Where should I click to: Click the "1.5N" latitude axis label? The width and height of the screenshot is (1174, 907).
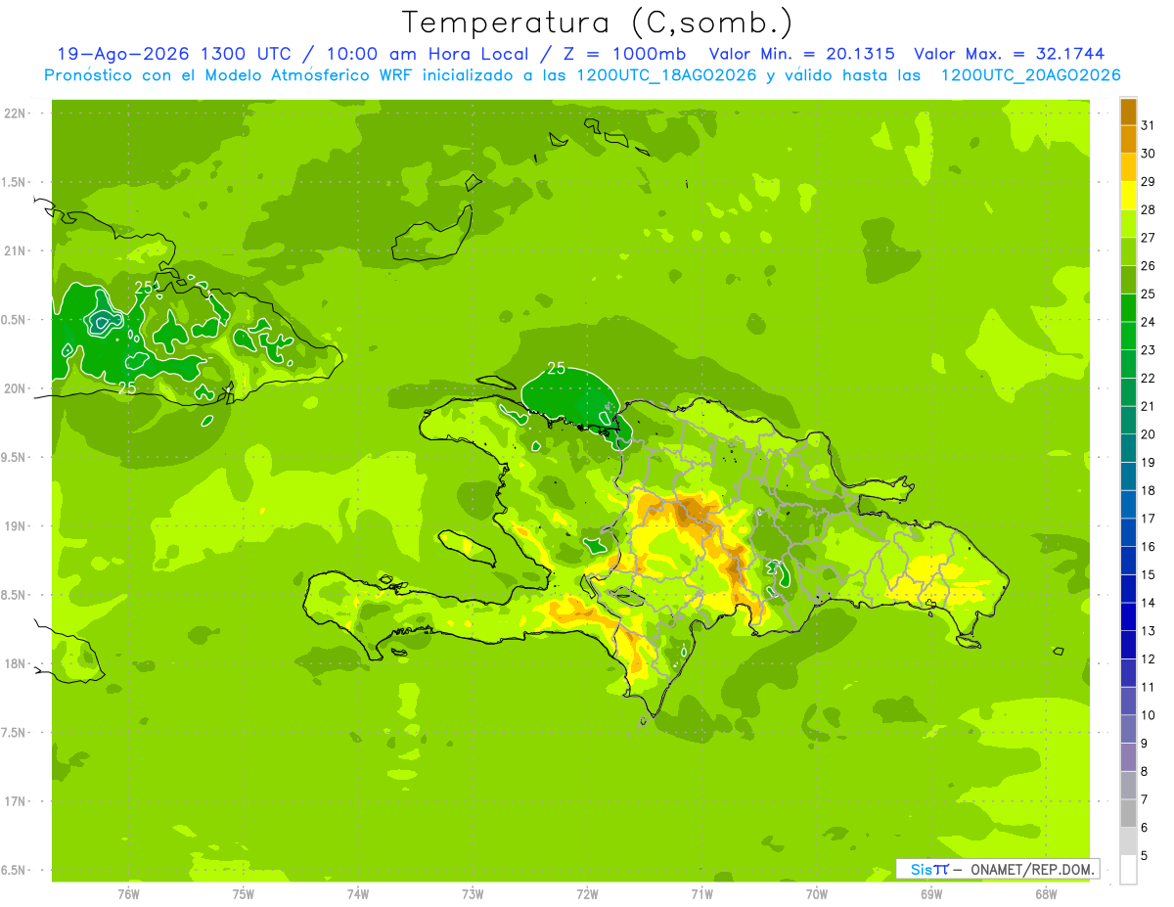click(x=15, y=182)
